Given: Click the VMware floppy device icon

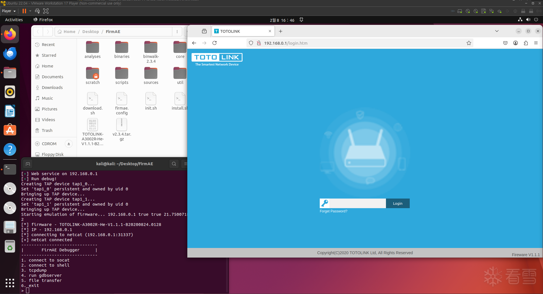Looking at the screenshot, I should pyautogui.click(x=484, y=11).
